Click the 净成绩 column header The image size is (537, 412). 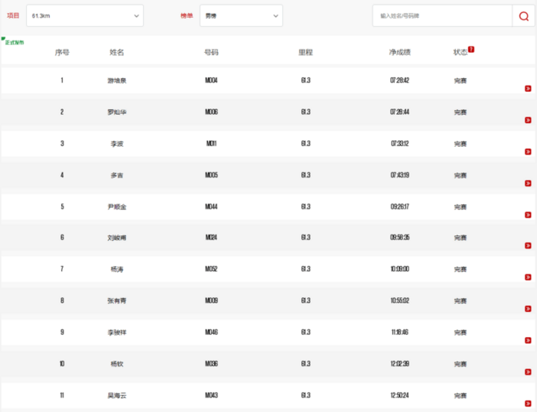[399, 52]
